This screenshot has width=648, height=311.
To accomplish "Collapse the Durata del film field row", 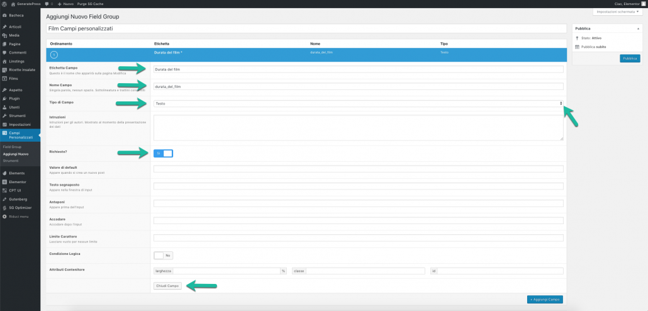I will click(53, 55).
